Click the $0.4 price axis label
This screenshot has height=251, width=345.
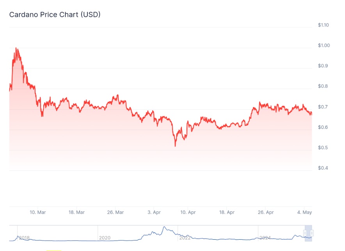pos(322,168)
